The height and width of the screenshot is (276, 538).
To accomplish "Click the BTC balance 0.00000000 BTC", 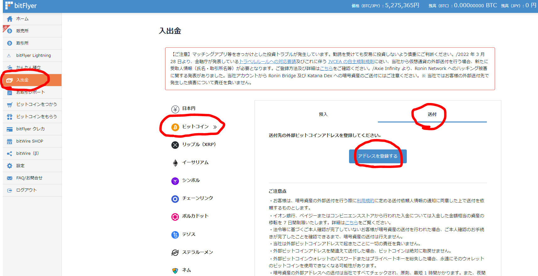I will click(x=476, y=5).
